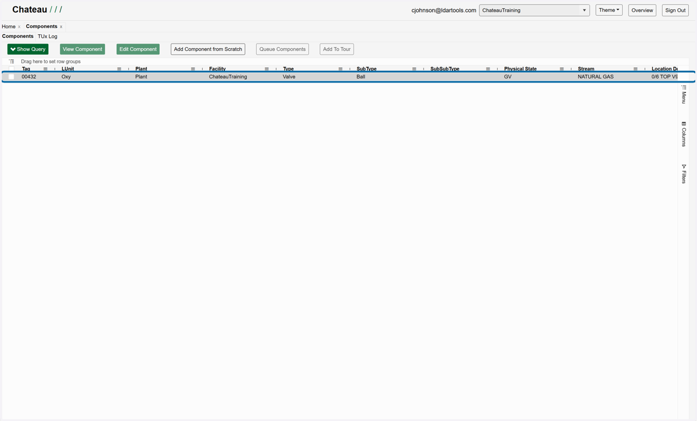Sort by the Type column header
The image size is (697, 421).
point(288,69)
